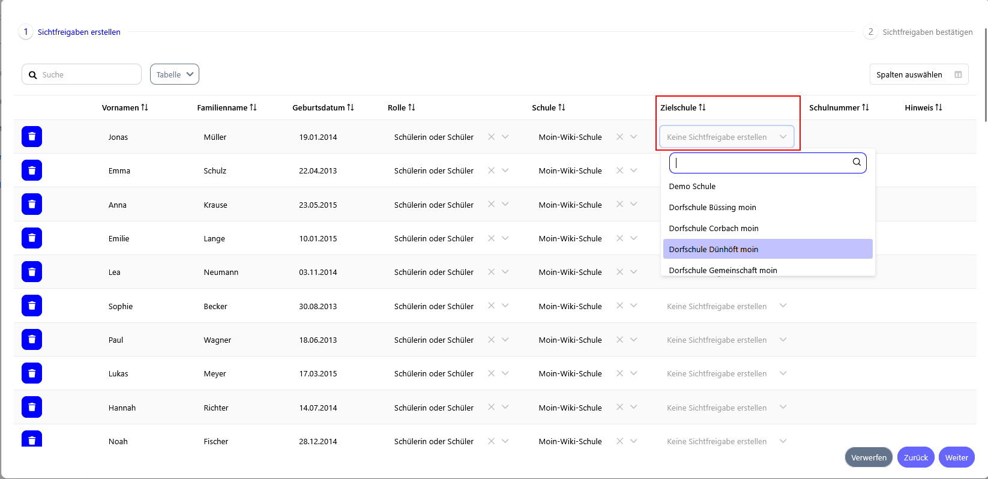Click the Verwerfen button
Image resolution: width=988 pixels, height=479 pixels.
[x=868, y=457]
